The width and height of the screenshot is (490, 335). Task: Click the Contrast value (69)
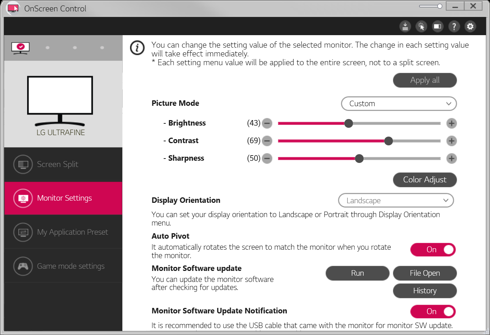pos(254,141)
